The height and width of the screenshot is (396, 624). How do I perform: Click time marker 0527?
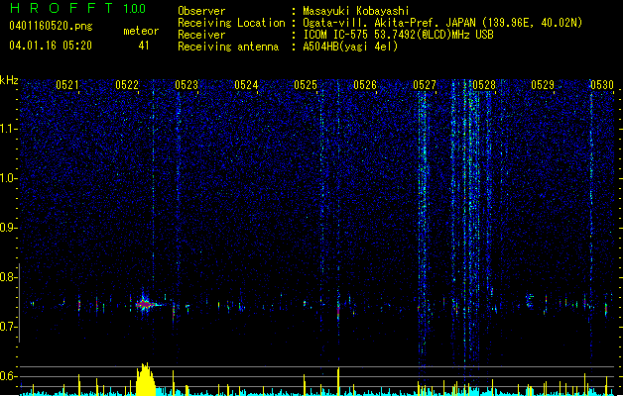click(425, 85)
